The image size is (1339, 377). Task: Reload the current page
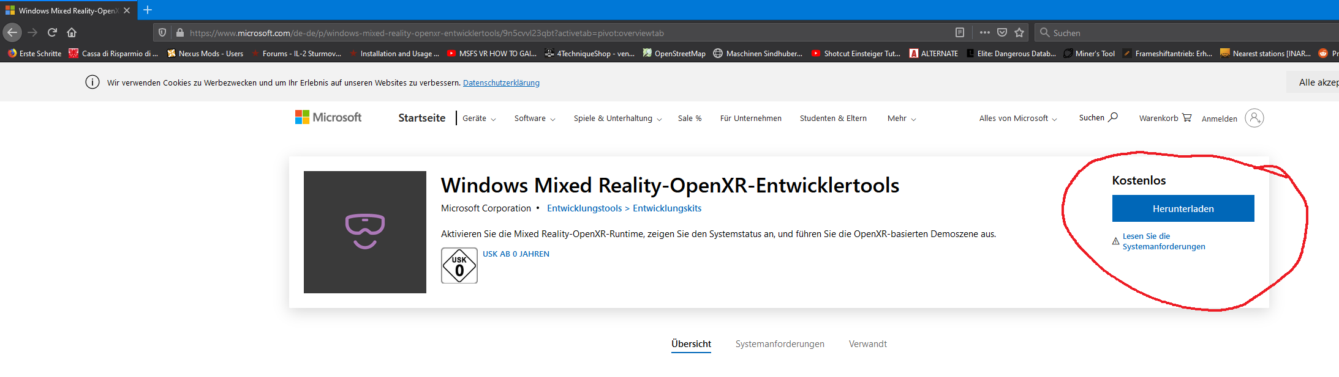click(x=53, y=32)
